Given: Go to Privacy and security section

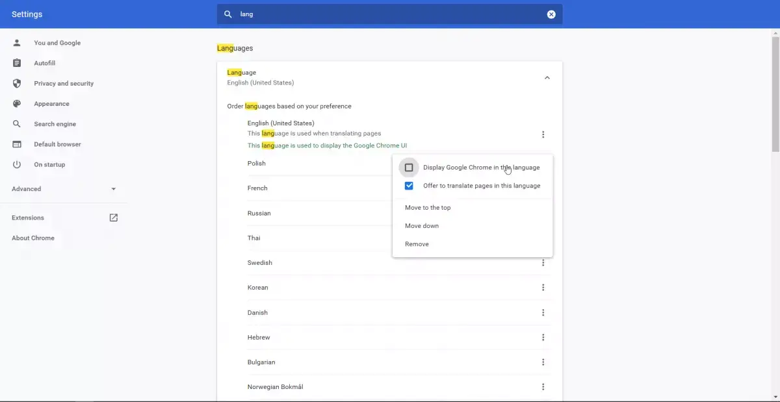Looking at the screenshot, I should 64,83.
